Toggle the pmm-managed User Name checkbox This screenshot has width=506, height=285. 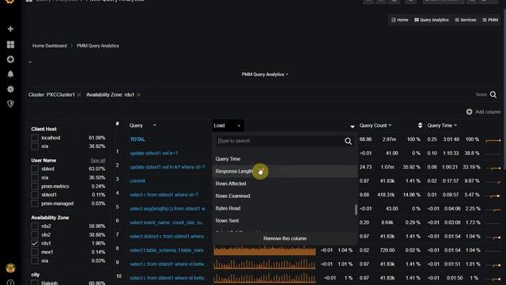point(35,203)
